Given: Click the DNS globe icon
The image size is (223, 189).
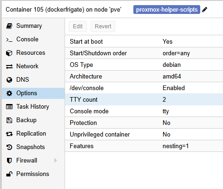Looking at the screenshot, I should 9,80.
